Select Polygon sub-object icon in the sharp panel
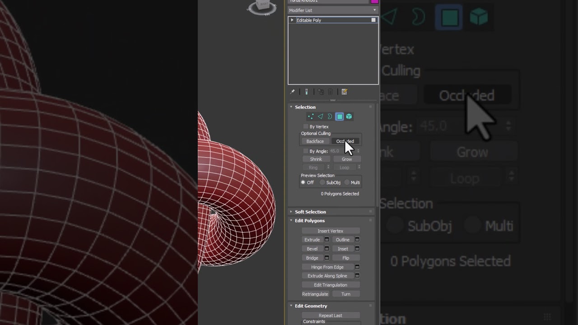578x325 pixels. [339, 116]
